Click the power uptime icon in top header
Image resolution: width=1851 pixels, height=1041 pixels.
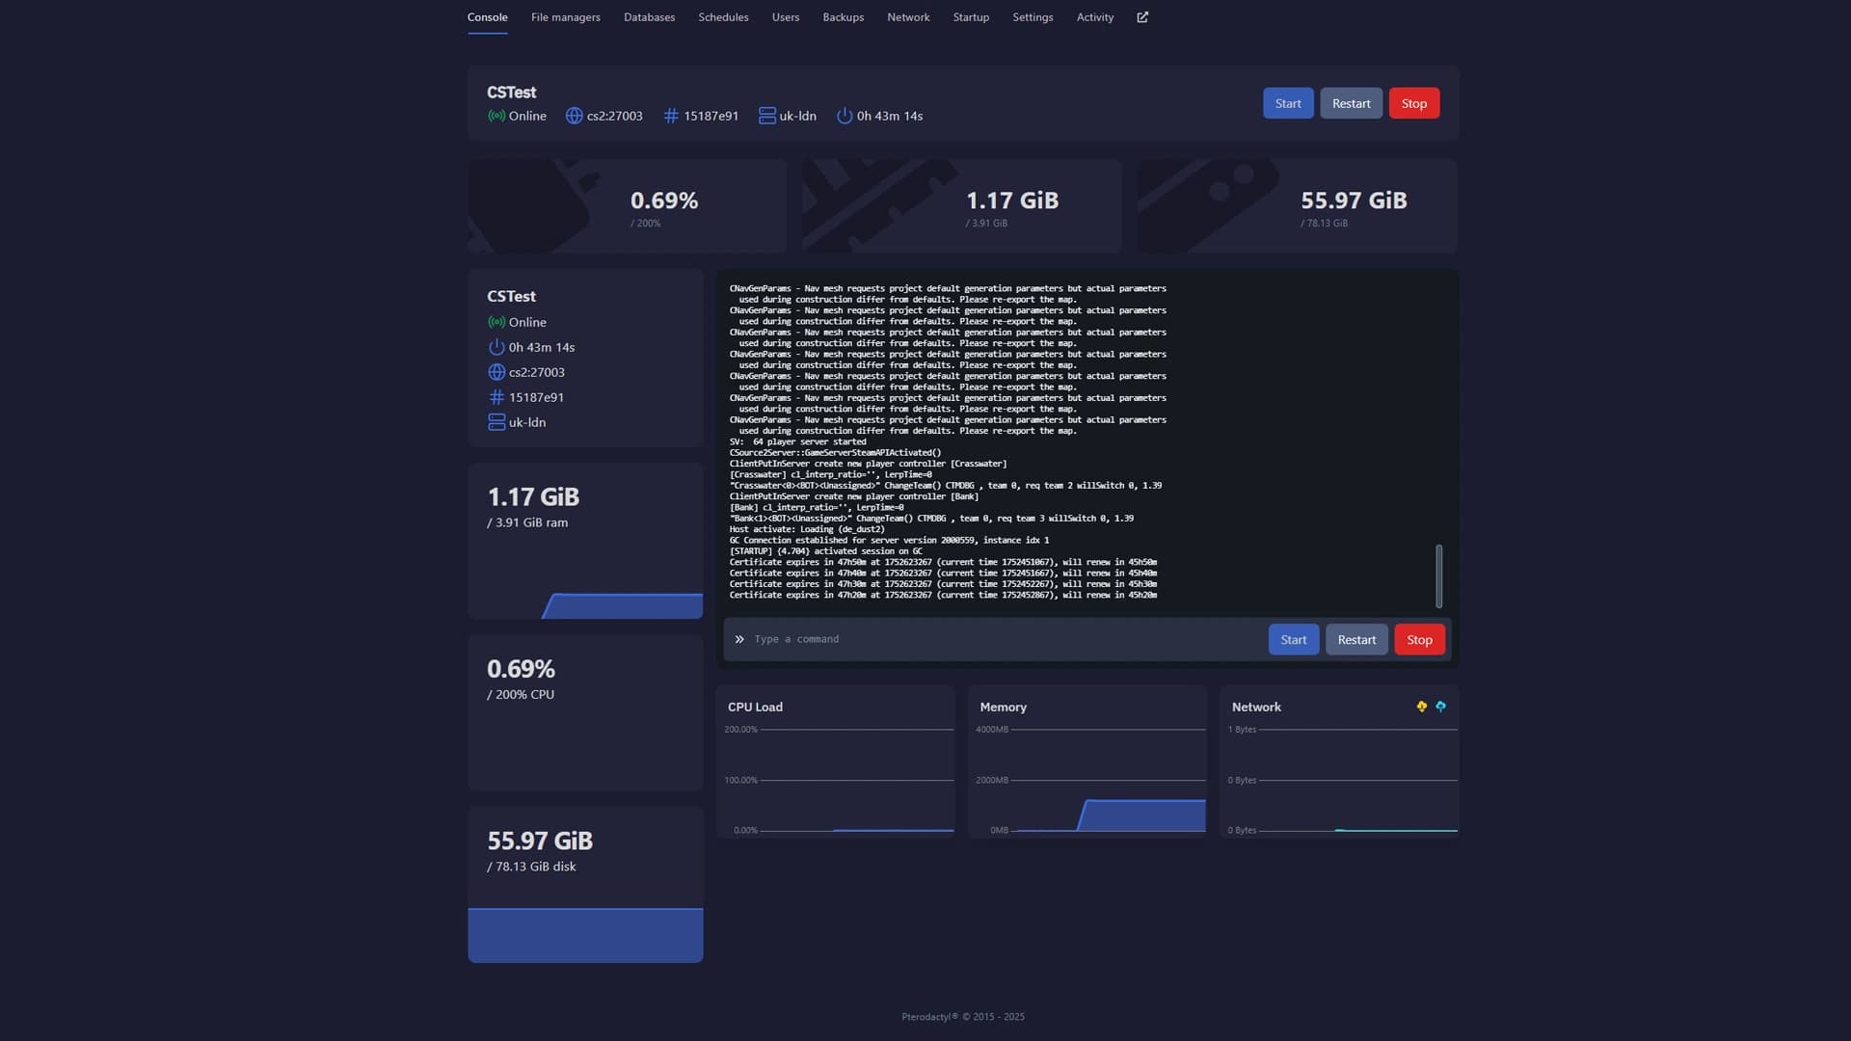pyautogui.click(x=845, y=116)
